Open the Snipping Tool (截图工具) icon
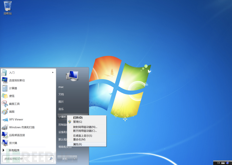Viewport: 232px width, 165px height. coord(5,104)
